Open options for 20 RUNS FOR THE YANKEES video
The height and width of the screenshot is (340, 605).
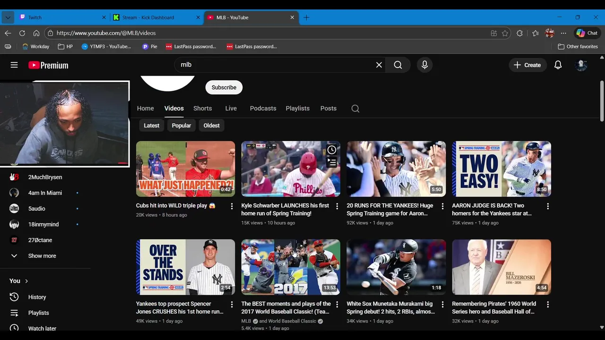[x=442, y=206]
